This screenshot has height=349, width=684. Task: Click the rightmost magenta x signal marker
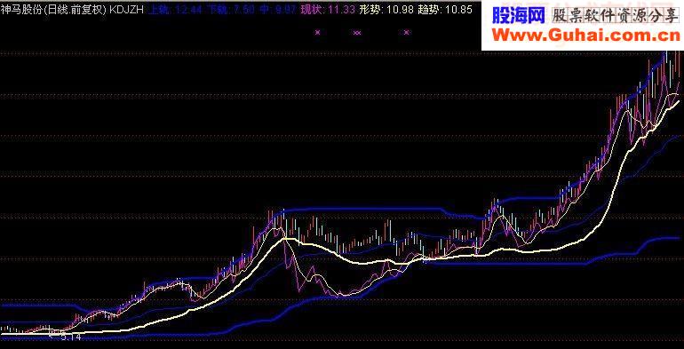pyautogui.click(x=407, y=32)
